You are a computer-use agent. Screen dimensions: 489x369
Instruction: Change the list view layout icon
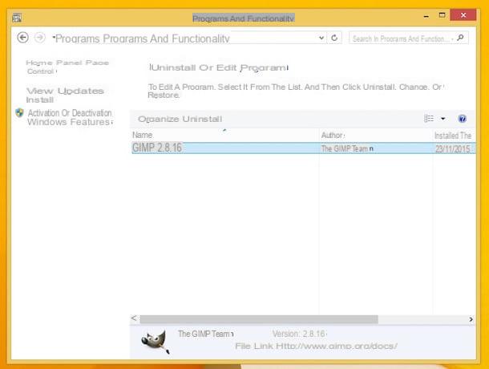[429, 119]
